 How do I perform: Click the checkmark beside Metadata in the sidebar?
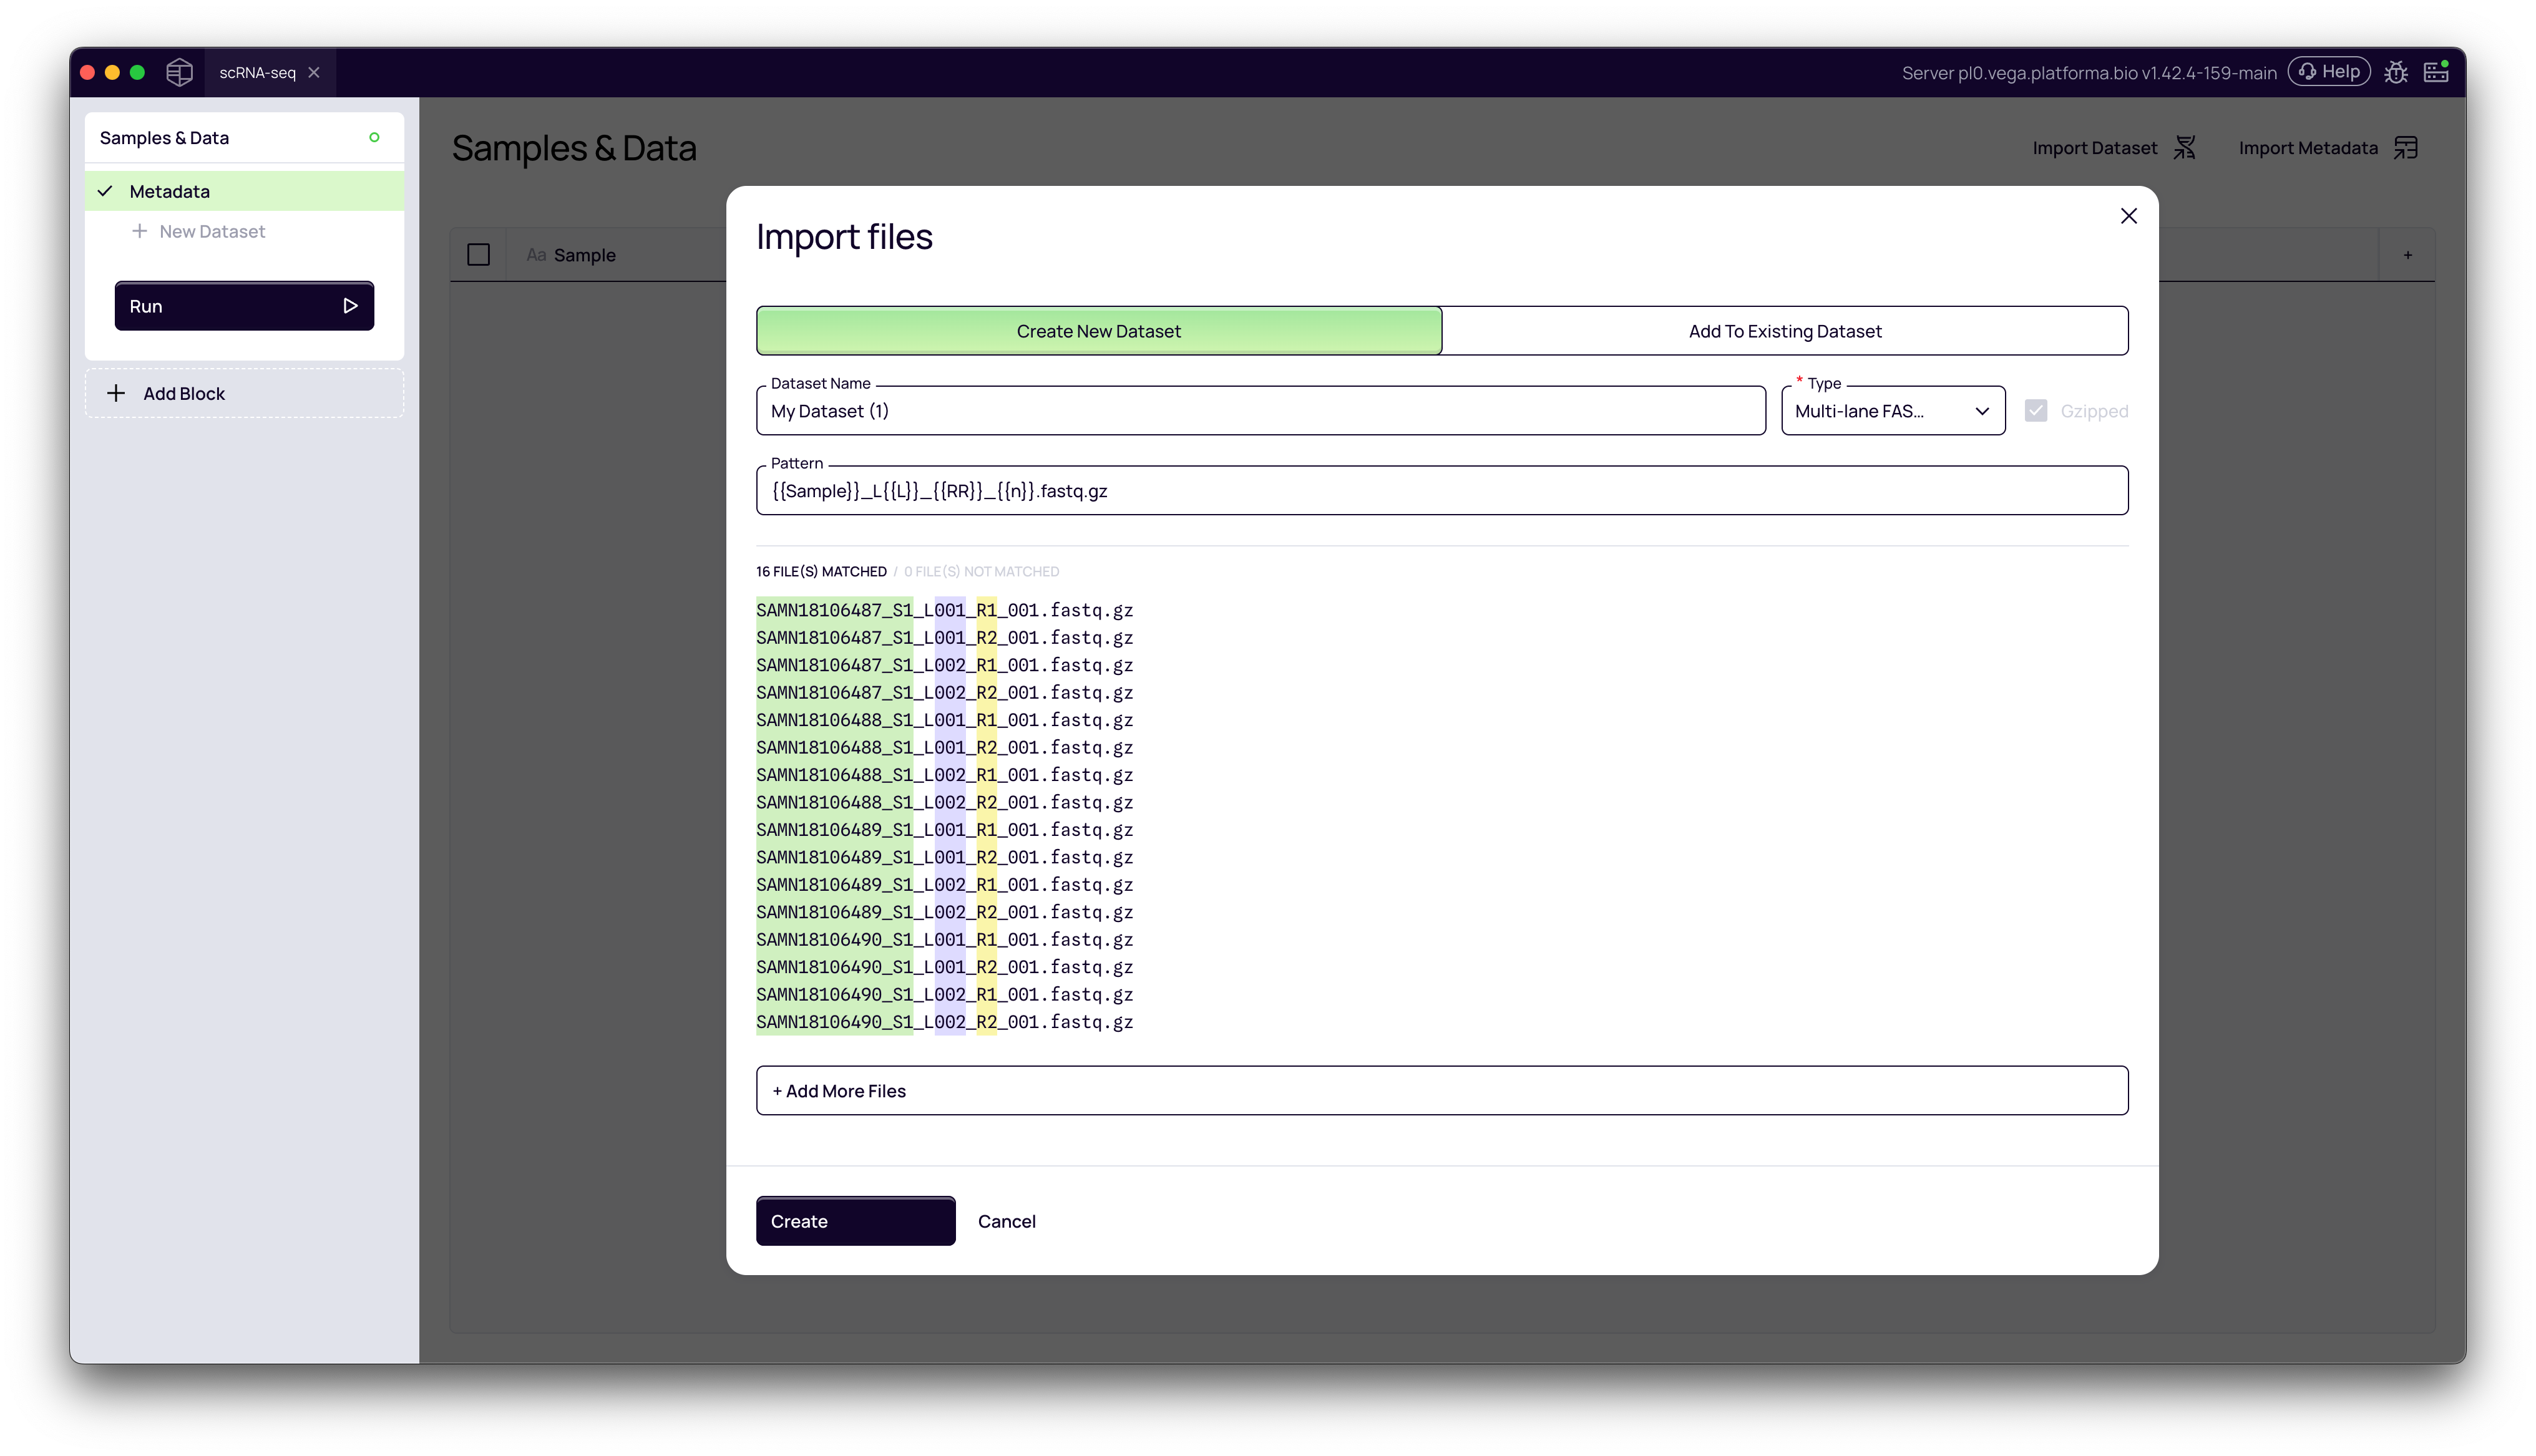pyautogui.click(x=106, y=191)
